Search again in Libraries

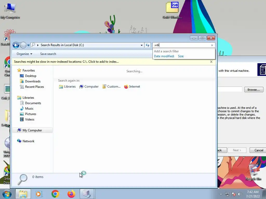click(67, 87)
